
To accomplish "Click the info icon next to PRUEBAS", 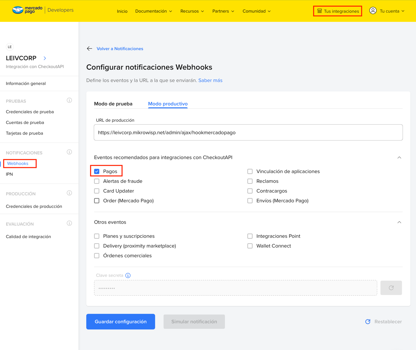I will (69, 101).
